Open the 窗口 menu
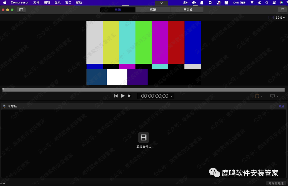 tap(68, 2)
